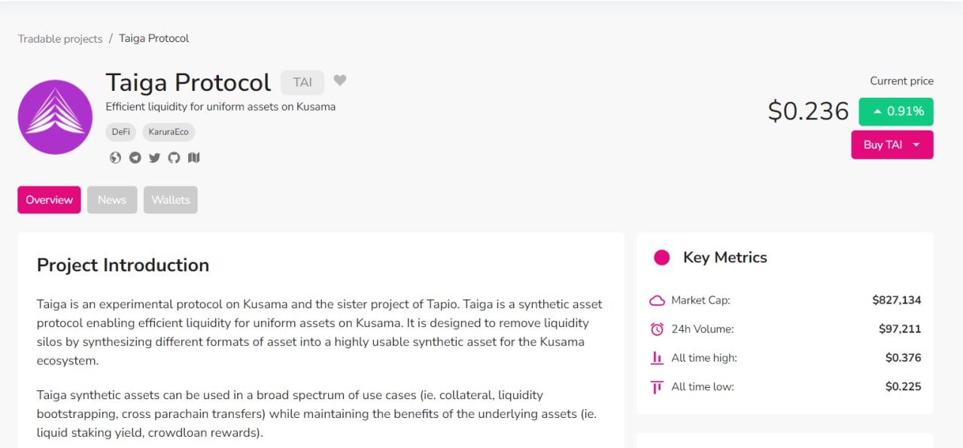
Task: Switch to the News tab
Action: [112, 200]
